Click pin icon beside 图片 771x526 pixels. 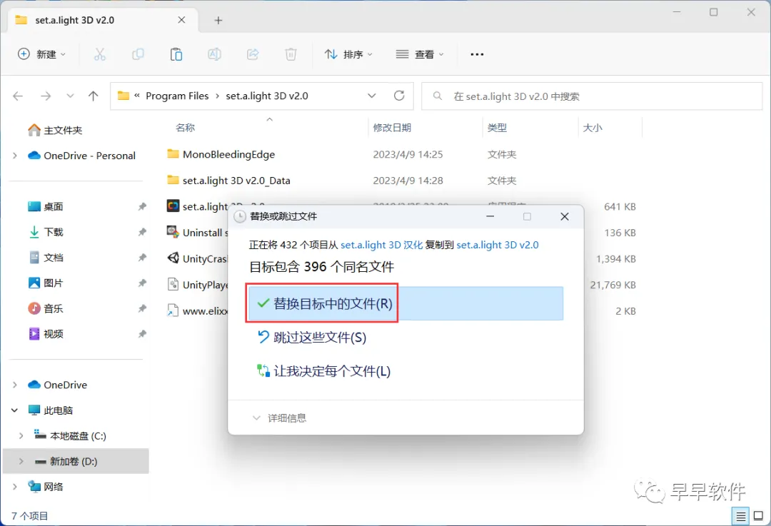pyautogui.click(x=142, y=283)
